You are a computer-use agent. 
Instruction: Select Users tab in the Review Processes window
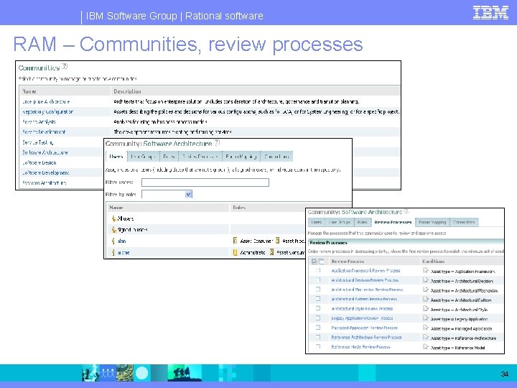pos(317,222)
